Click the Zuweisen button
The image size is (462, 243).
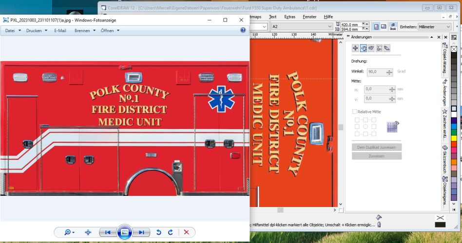click(x=377, y=156)
